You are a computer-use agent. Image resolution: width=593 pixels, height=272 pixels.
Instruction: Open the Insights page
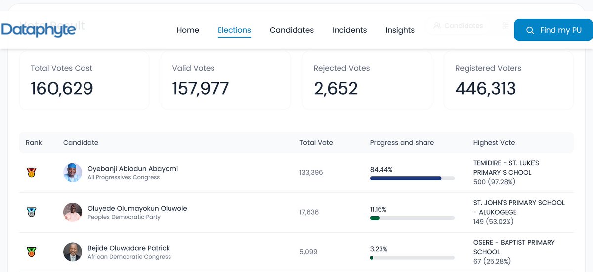click(x=400, y=30)
